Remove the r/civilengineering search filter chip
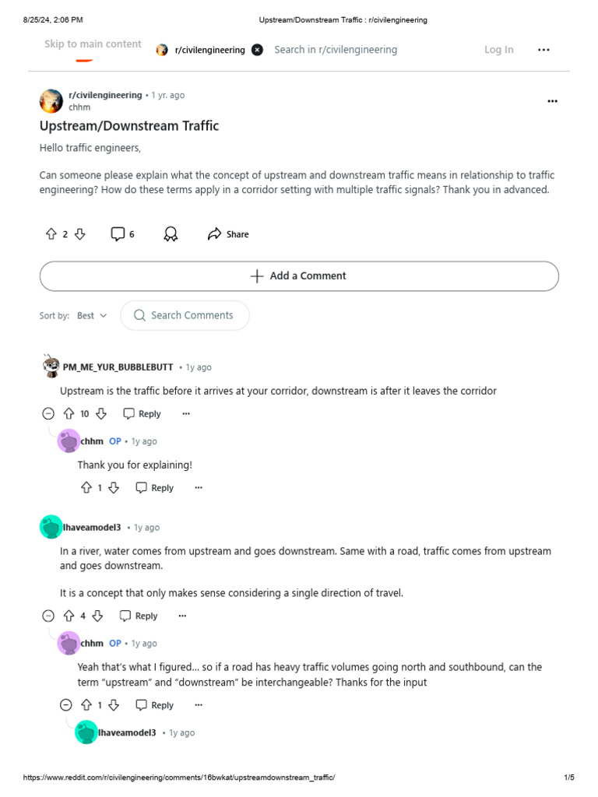Image resolution: width=598 pixels, height=797 pixels. [257, 50]
